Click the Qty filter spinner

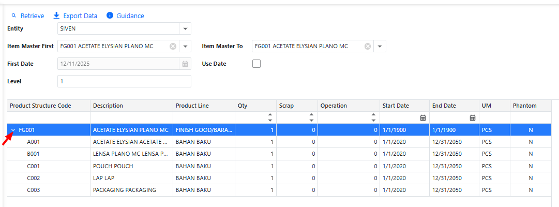point(270,117)
